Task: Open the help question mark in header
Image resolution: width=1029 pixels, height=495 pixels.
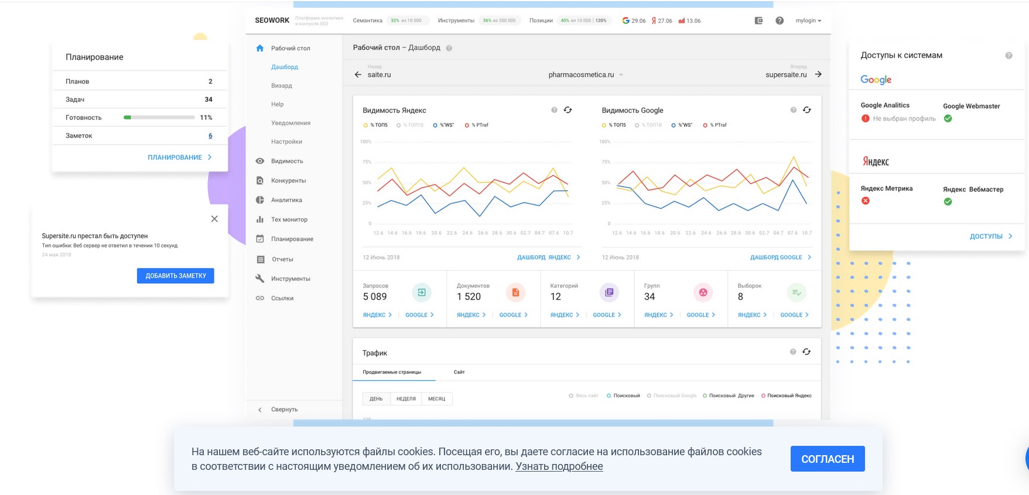Action: (x=780, y=20)
